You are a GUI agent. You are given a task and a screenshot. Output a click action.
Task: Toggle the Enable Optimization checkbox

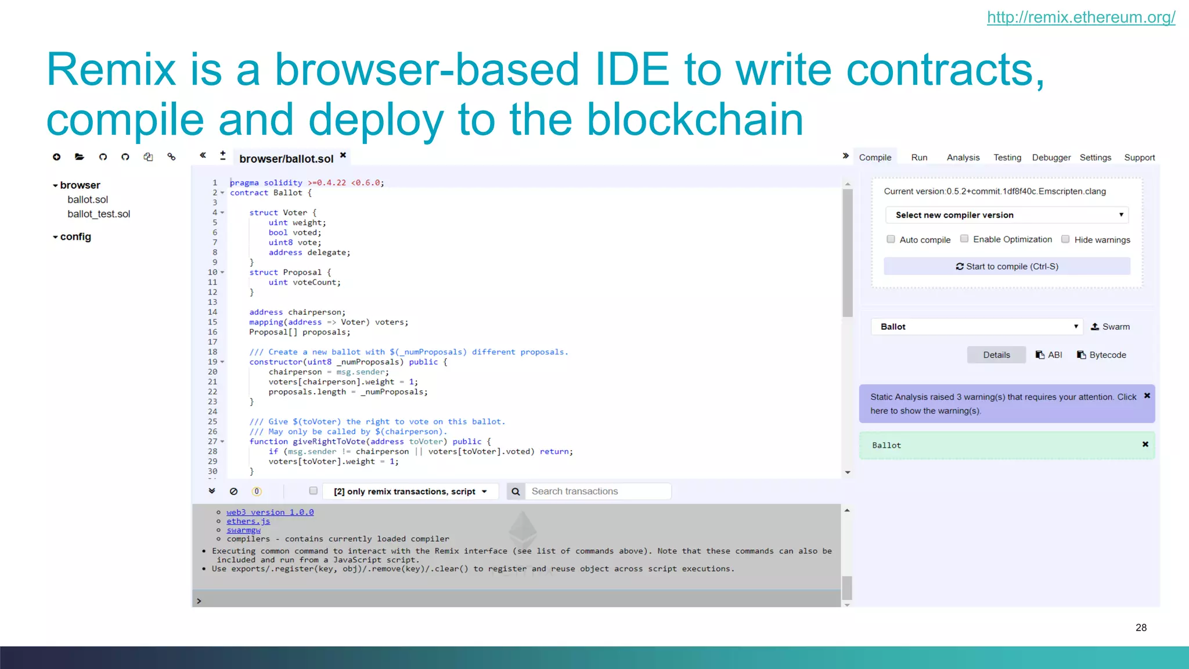point(964,239)
